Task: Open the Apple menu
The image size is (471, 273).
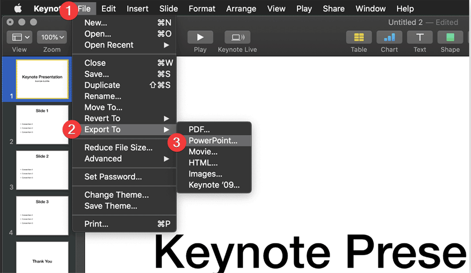Action: (18, 8)
